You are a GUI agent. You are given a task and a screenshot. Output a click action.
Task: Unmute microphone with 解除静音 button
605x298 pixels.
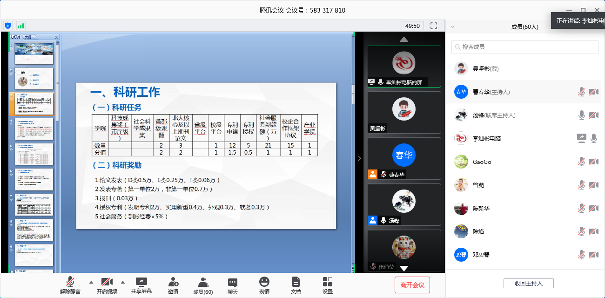70,285
